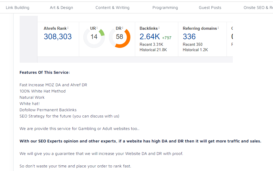The height and width of the screenshot is (171, 273).
Task: Open the Programming category
Action: pos(165,8)
